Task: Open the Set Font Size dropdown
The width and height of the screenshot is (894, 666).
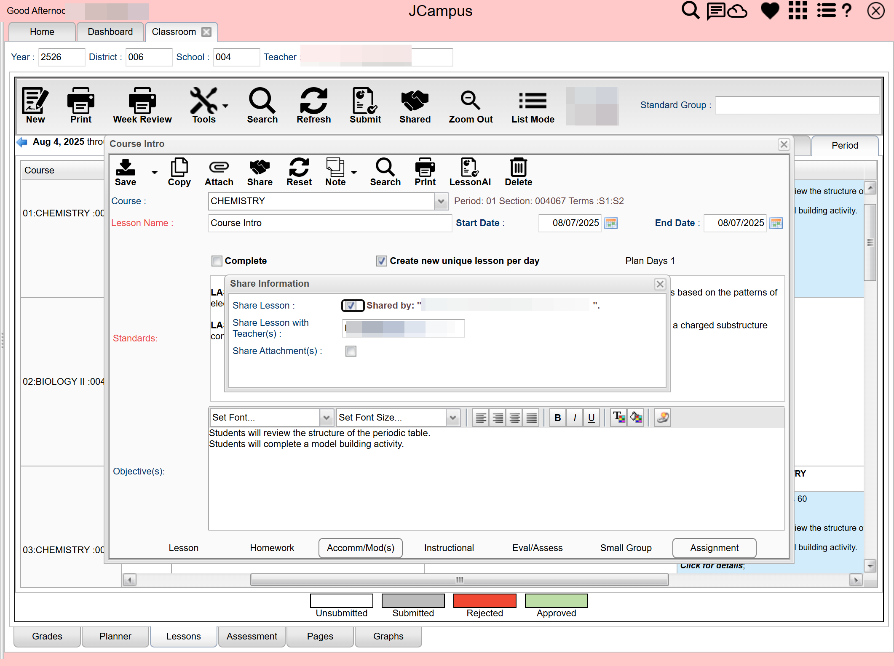Action: [x=453, y=418]
